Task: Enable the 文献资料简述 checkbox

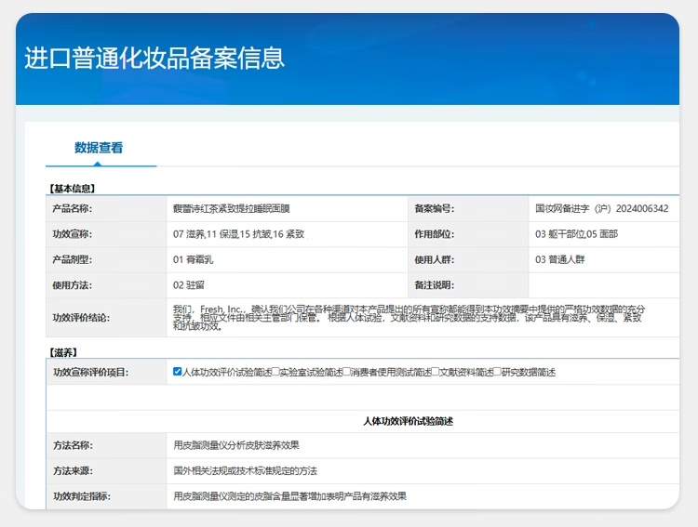Action: click(x=435, y=372)
